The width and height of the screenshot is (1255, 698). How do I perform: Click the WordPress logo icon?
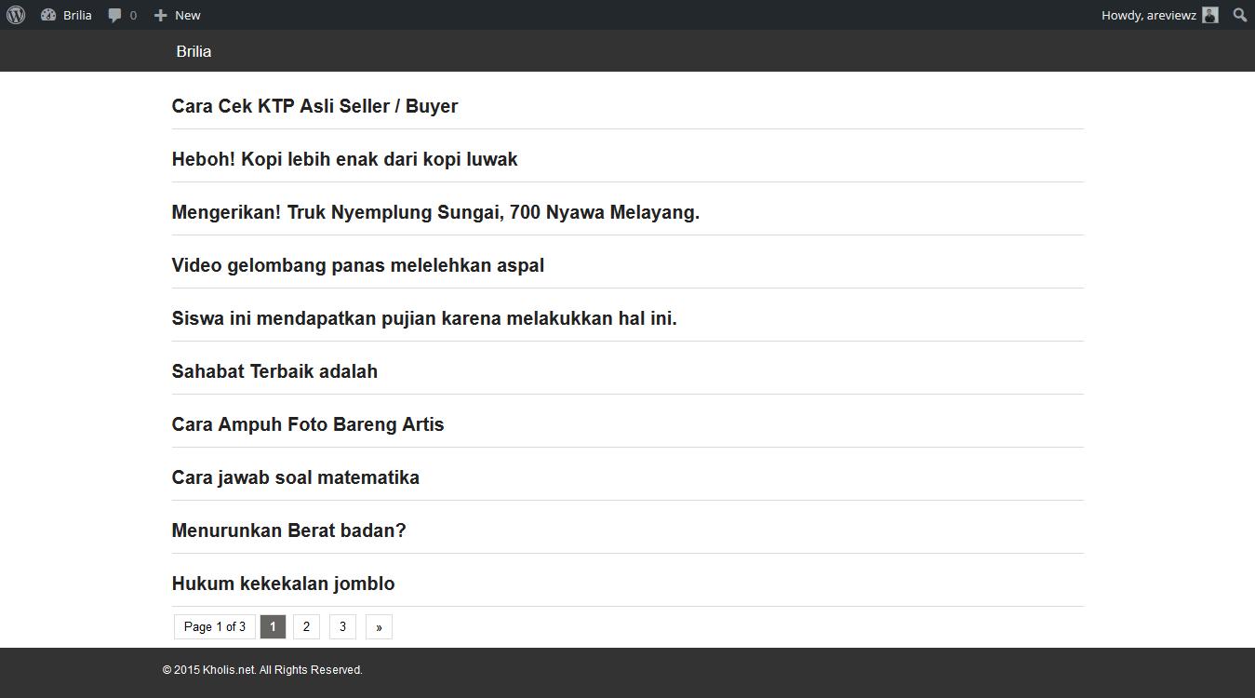tap(16, 15)
